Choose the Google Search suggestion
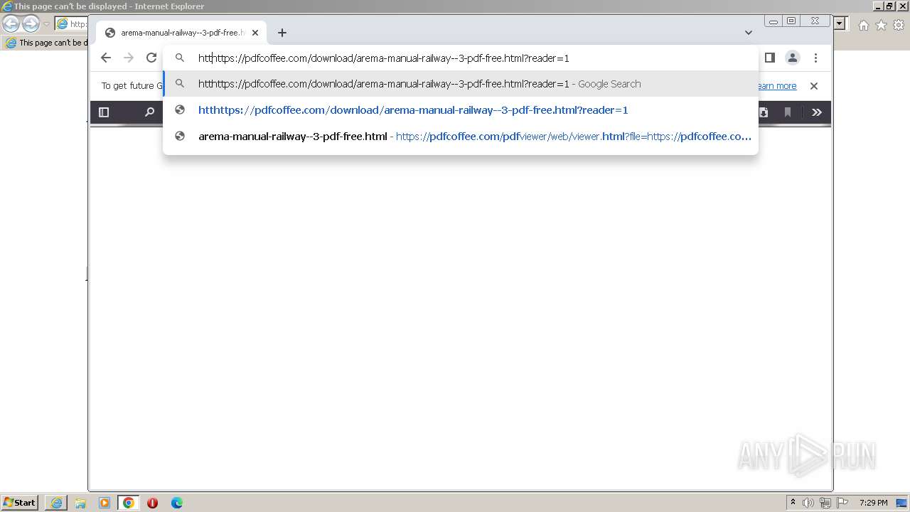This screenshot has height=512, width=910. pos(461,84)
